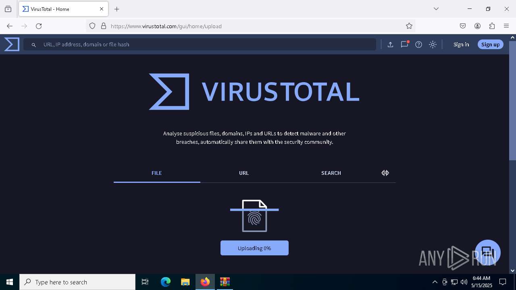Screen dimensions: 516x290
Task: Click the site security padlock icon
Action: (x=104, y=26)
